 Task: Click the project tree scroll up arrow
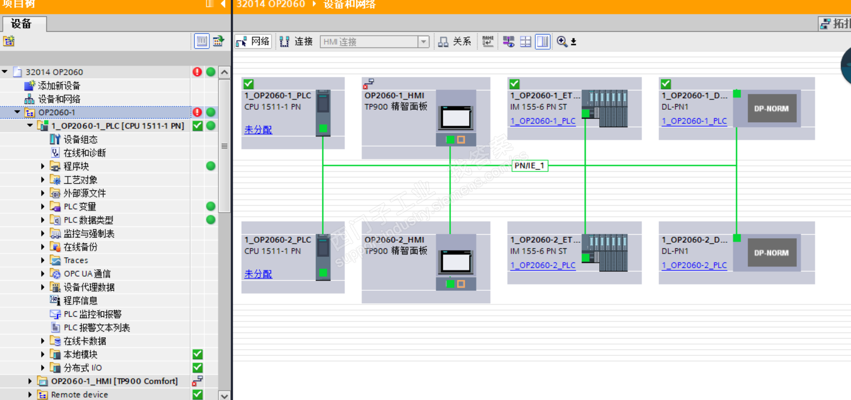click(x=225, y=72)
